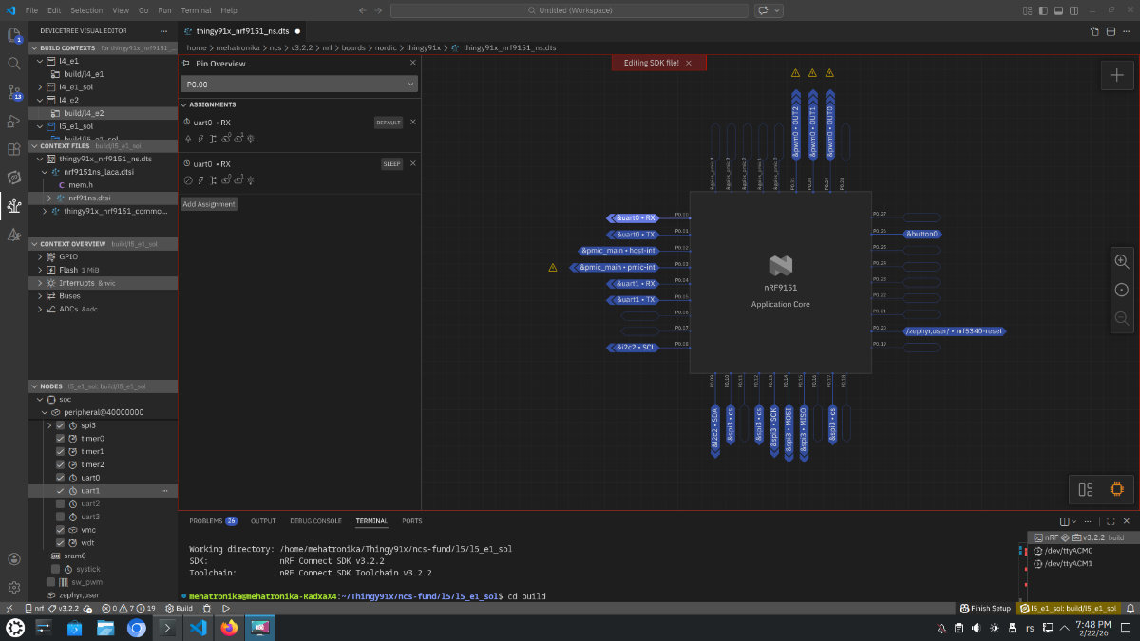Toggle the wdt node checkbox
This screenshot has height=641, width=1140.
click(61, 542)
